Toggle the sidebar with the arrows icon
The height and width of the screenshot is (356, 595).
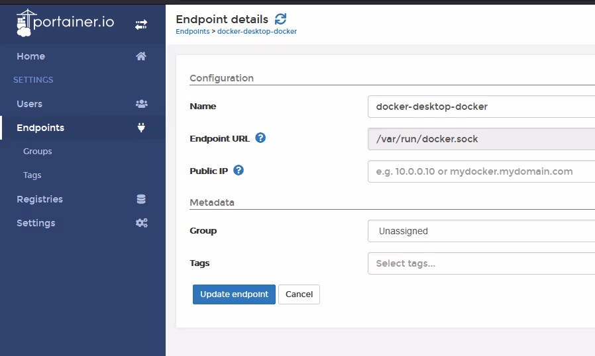[141, 25]
